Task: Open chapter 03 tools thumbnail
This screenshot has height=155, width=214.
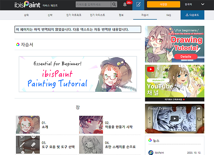Action: click(x=28, y=145)
